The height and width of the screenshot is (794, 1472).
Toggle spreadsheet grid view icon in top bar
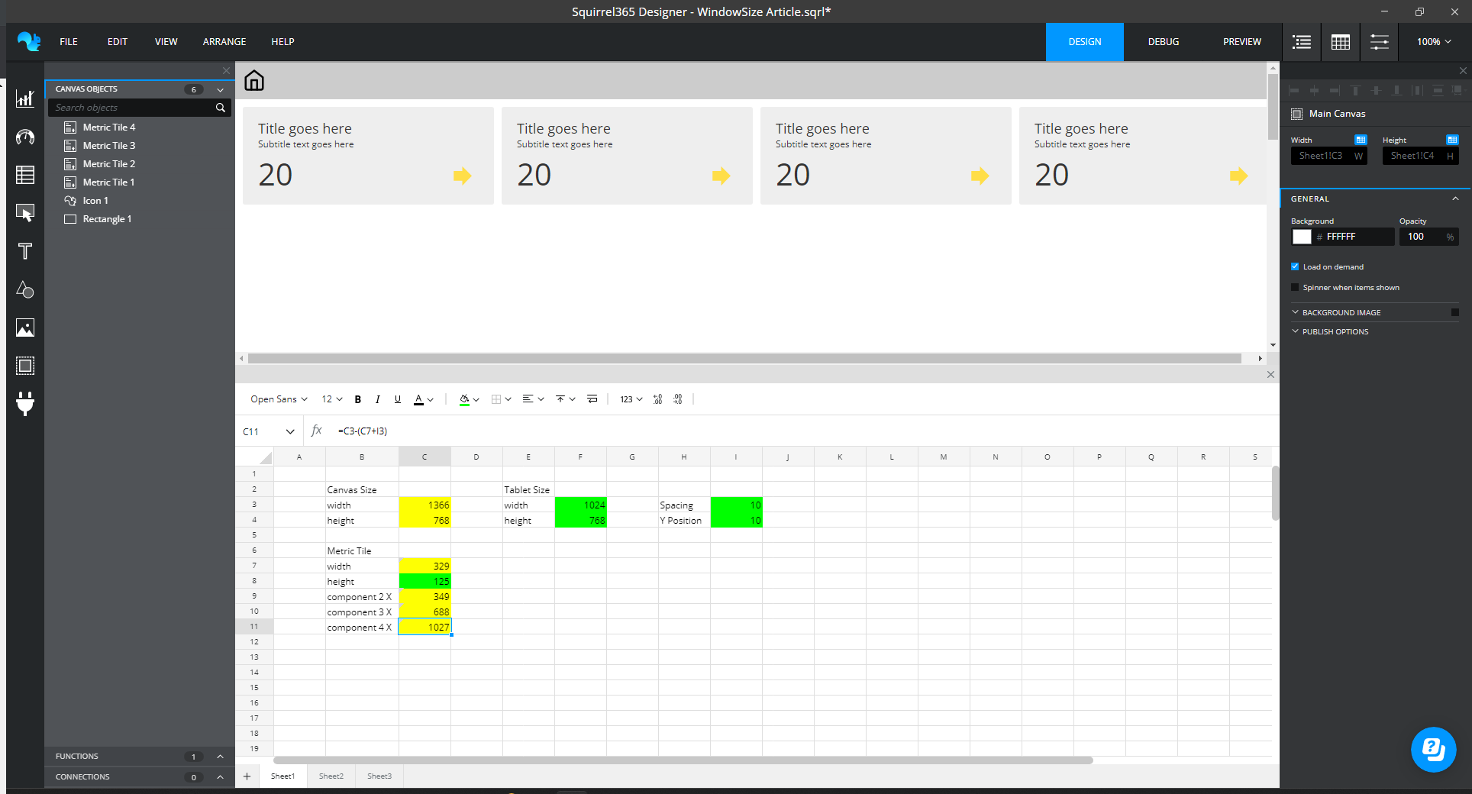(1341, 42)
